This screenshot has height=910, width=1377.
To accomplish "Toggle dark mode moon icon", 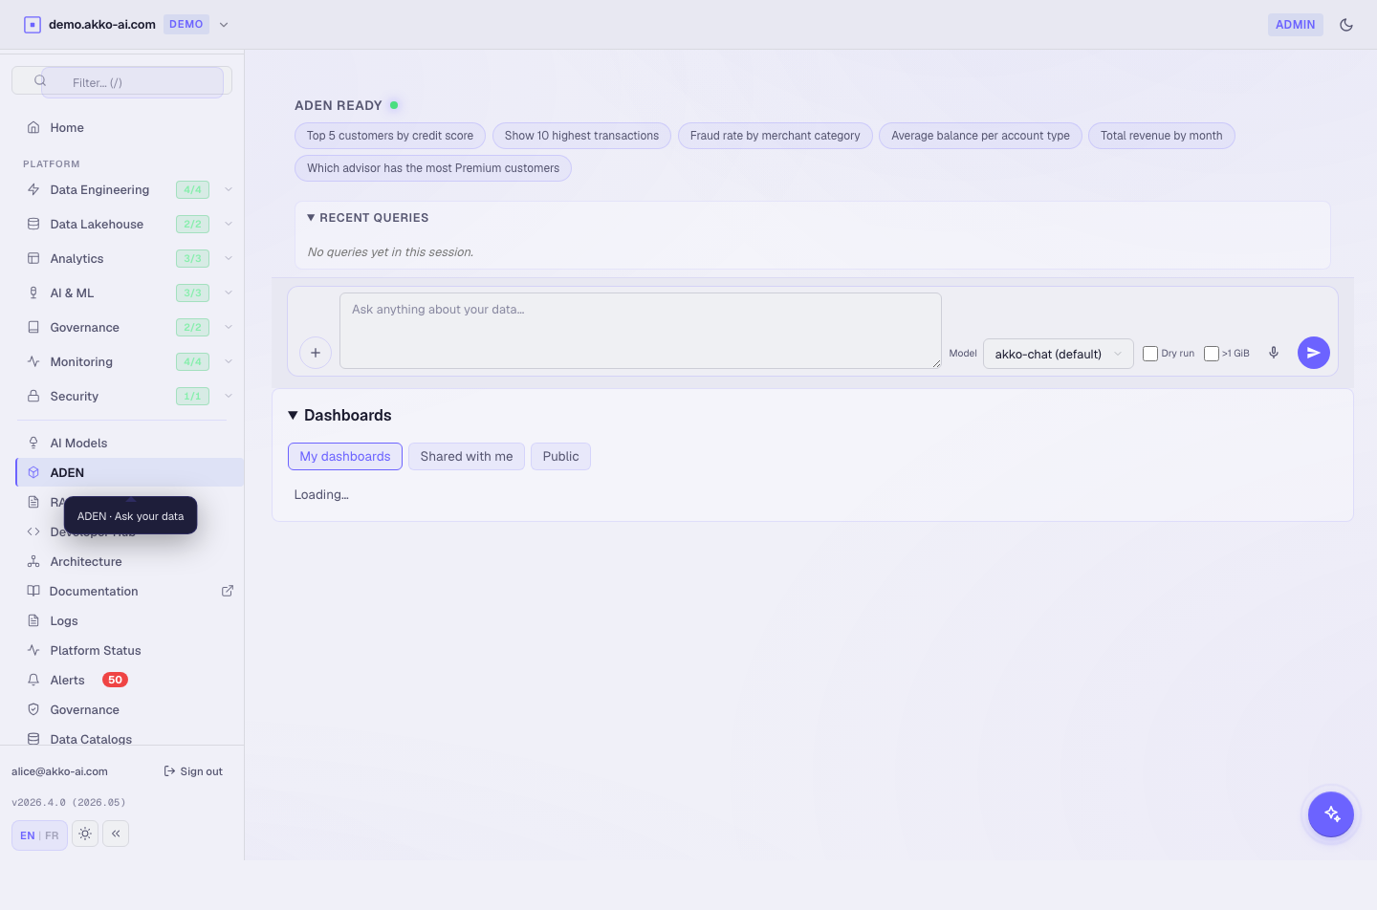I will [1346, 25].
